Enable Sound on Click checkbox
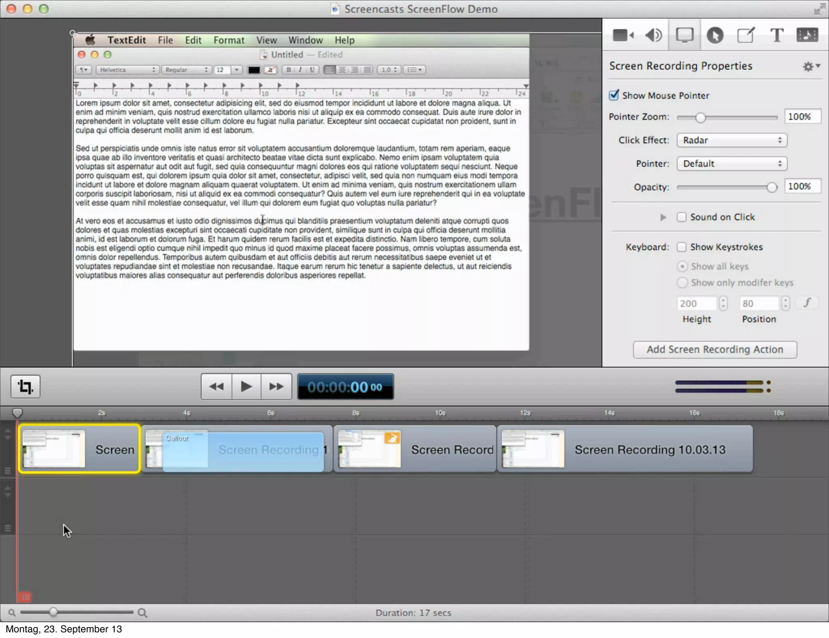This screenshot has height=638, width=829. pos(682,217)
